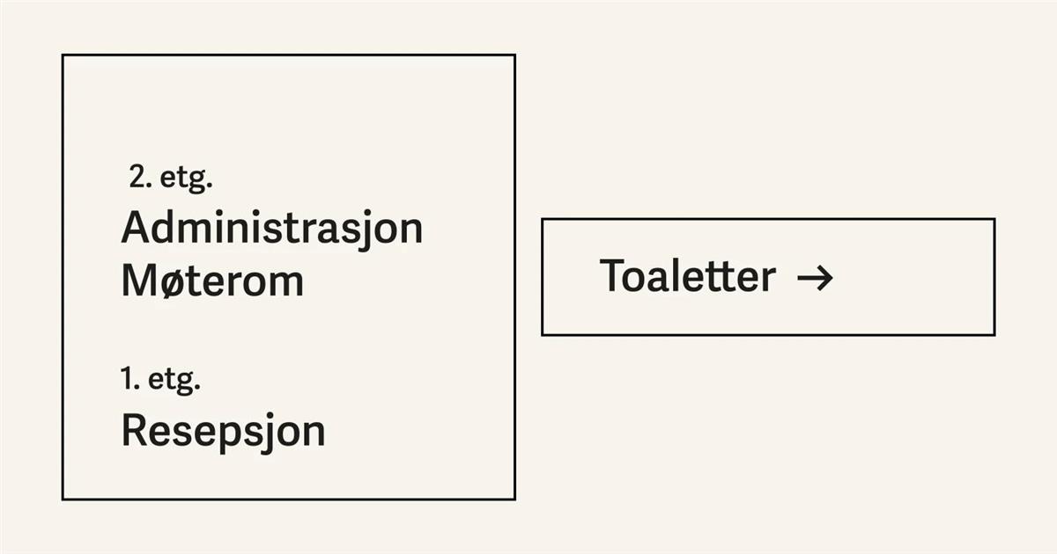Click the top border of the floor directory sign
This screenshot has height=554, width=1057.
tap(288, 55)
